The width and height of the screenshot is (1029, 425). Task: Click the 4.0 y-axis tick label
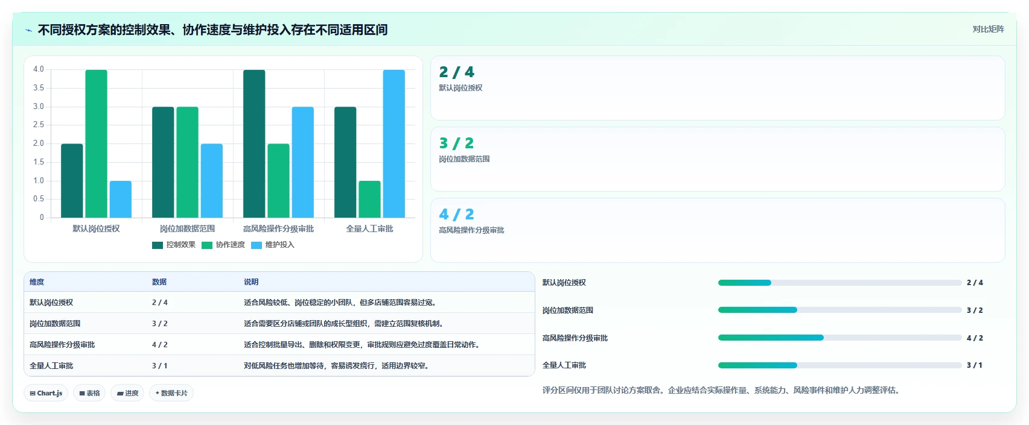pyautogui.click(x=39, y=69)
